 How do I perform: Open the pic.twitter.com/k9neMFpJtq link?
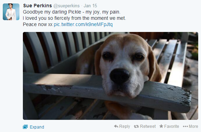(x=83, y=24)
